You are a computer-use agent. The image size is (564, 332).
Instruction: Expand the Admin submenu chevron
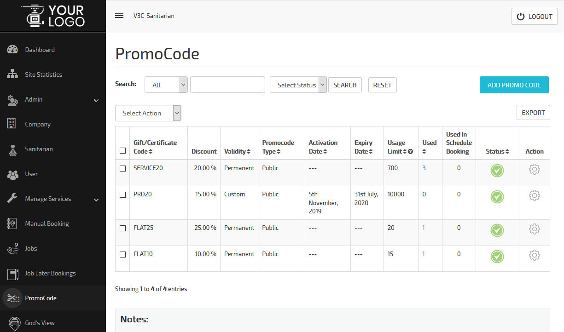pos(96,100)
